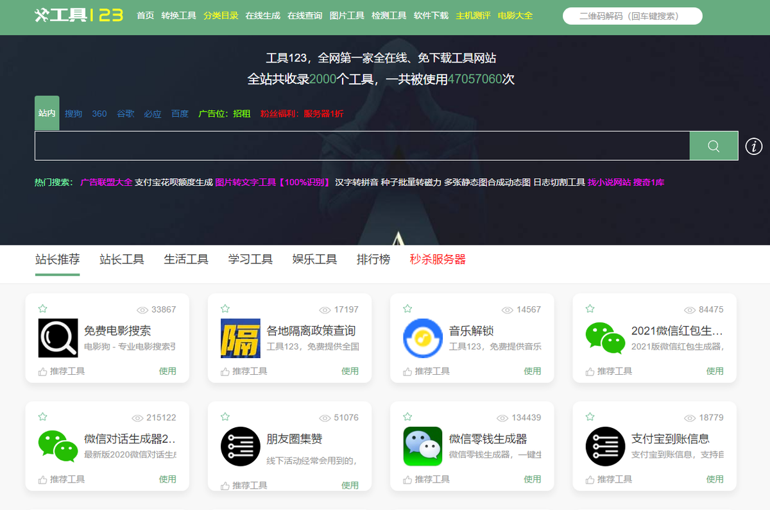Open the 2021微信红包生成器 WeChat icon
This screenshot has height=510, width=770.
point(606,338)
